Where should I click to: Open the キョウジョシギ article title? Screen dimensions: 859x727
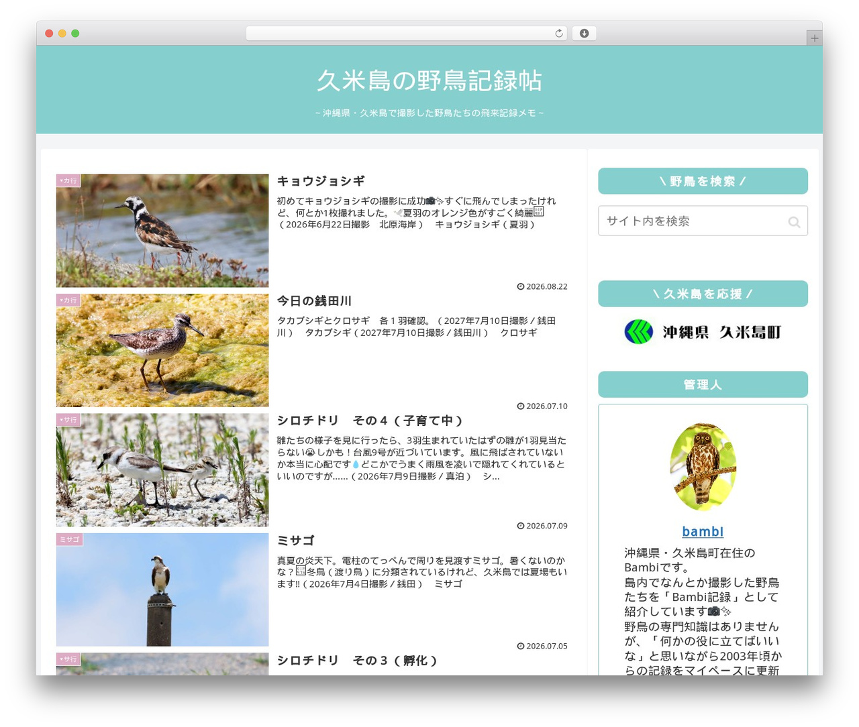tap(321, 181)
